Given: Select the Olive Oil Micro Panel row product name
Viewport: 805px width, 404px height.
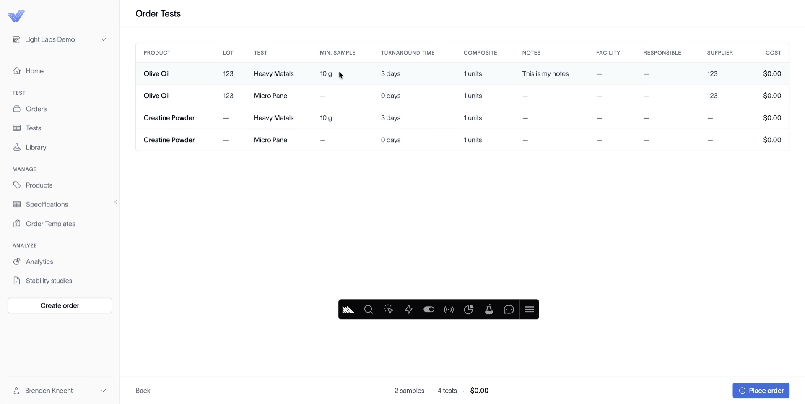Looking at the screenshot, I should point(156,96).
